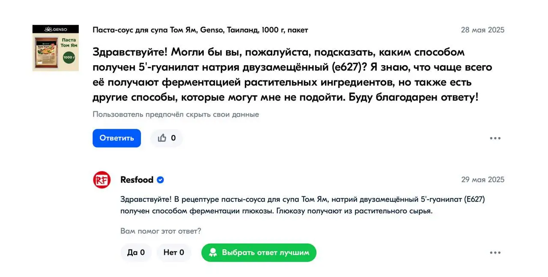This screenshot has height=277, width=548.
Task: Click "Пользователь предпочёл скрыть свои данные" text
Action: coord(176,114)
